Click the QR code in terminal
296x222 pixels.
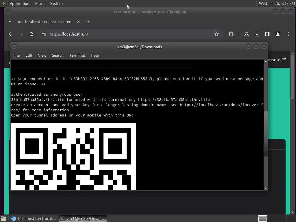[x=73, y=156]
